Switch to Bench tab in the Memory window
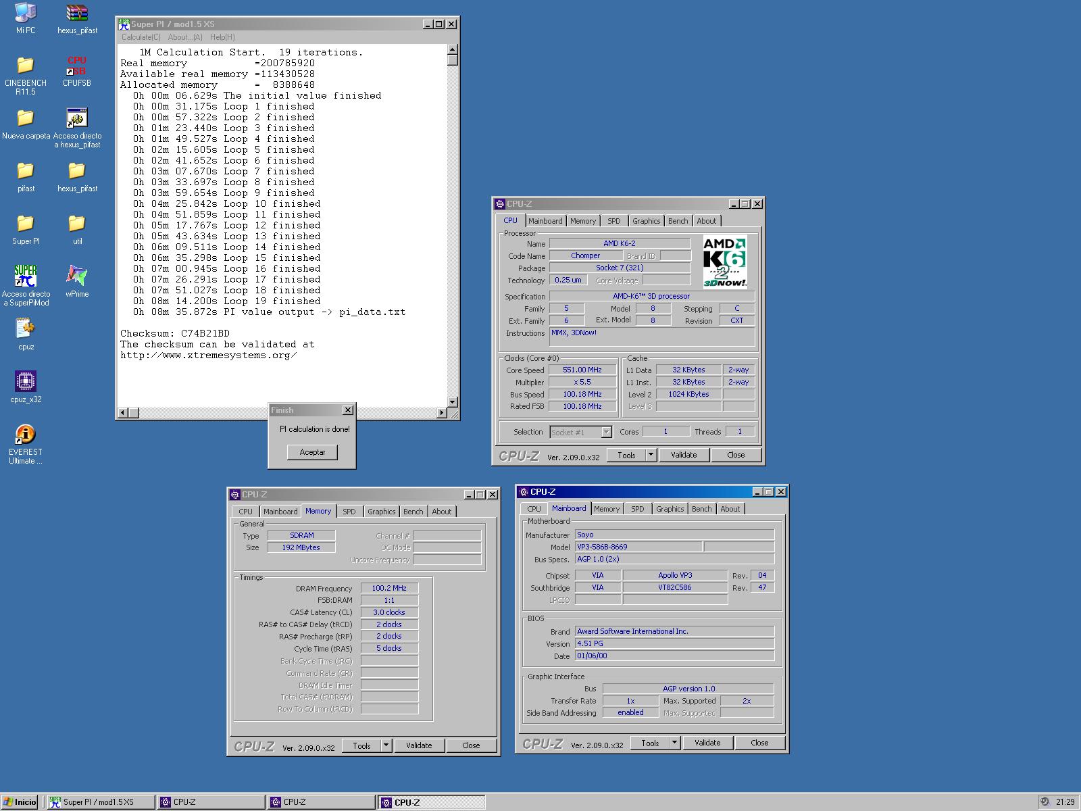This screenshot has width=1081, height=811. pyautogui.click(x=413, y=512)
